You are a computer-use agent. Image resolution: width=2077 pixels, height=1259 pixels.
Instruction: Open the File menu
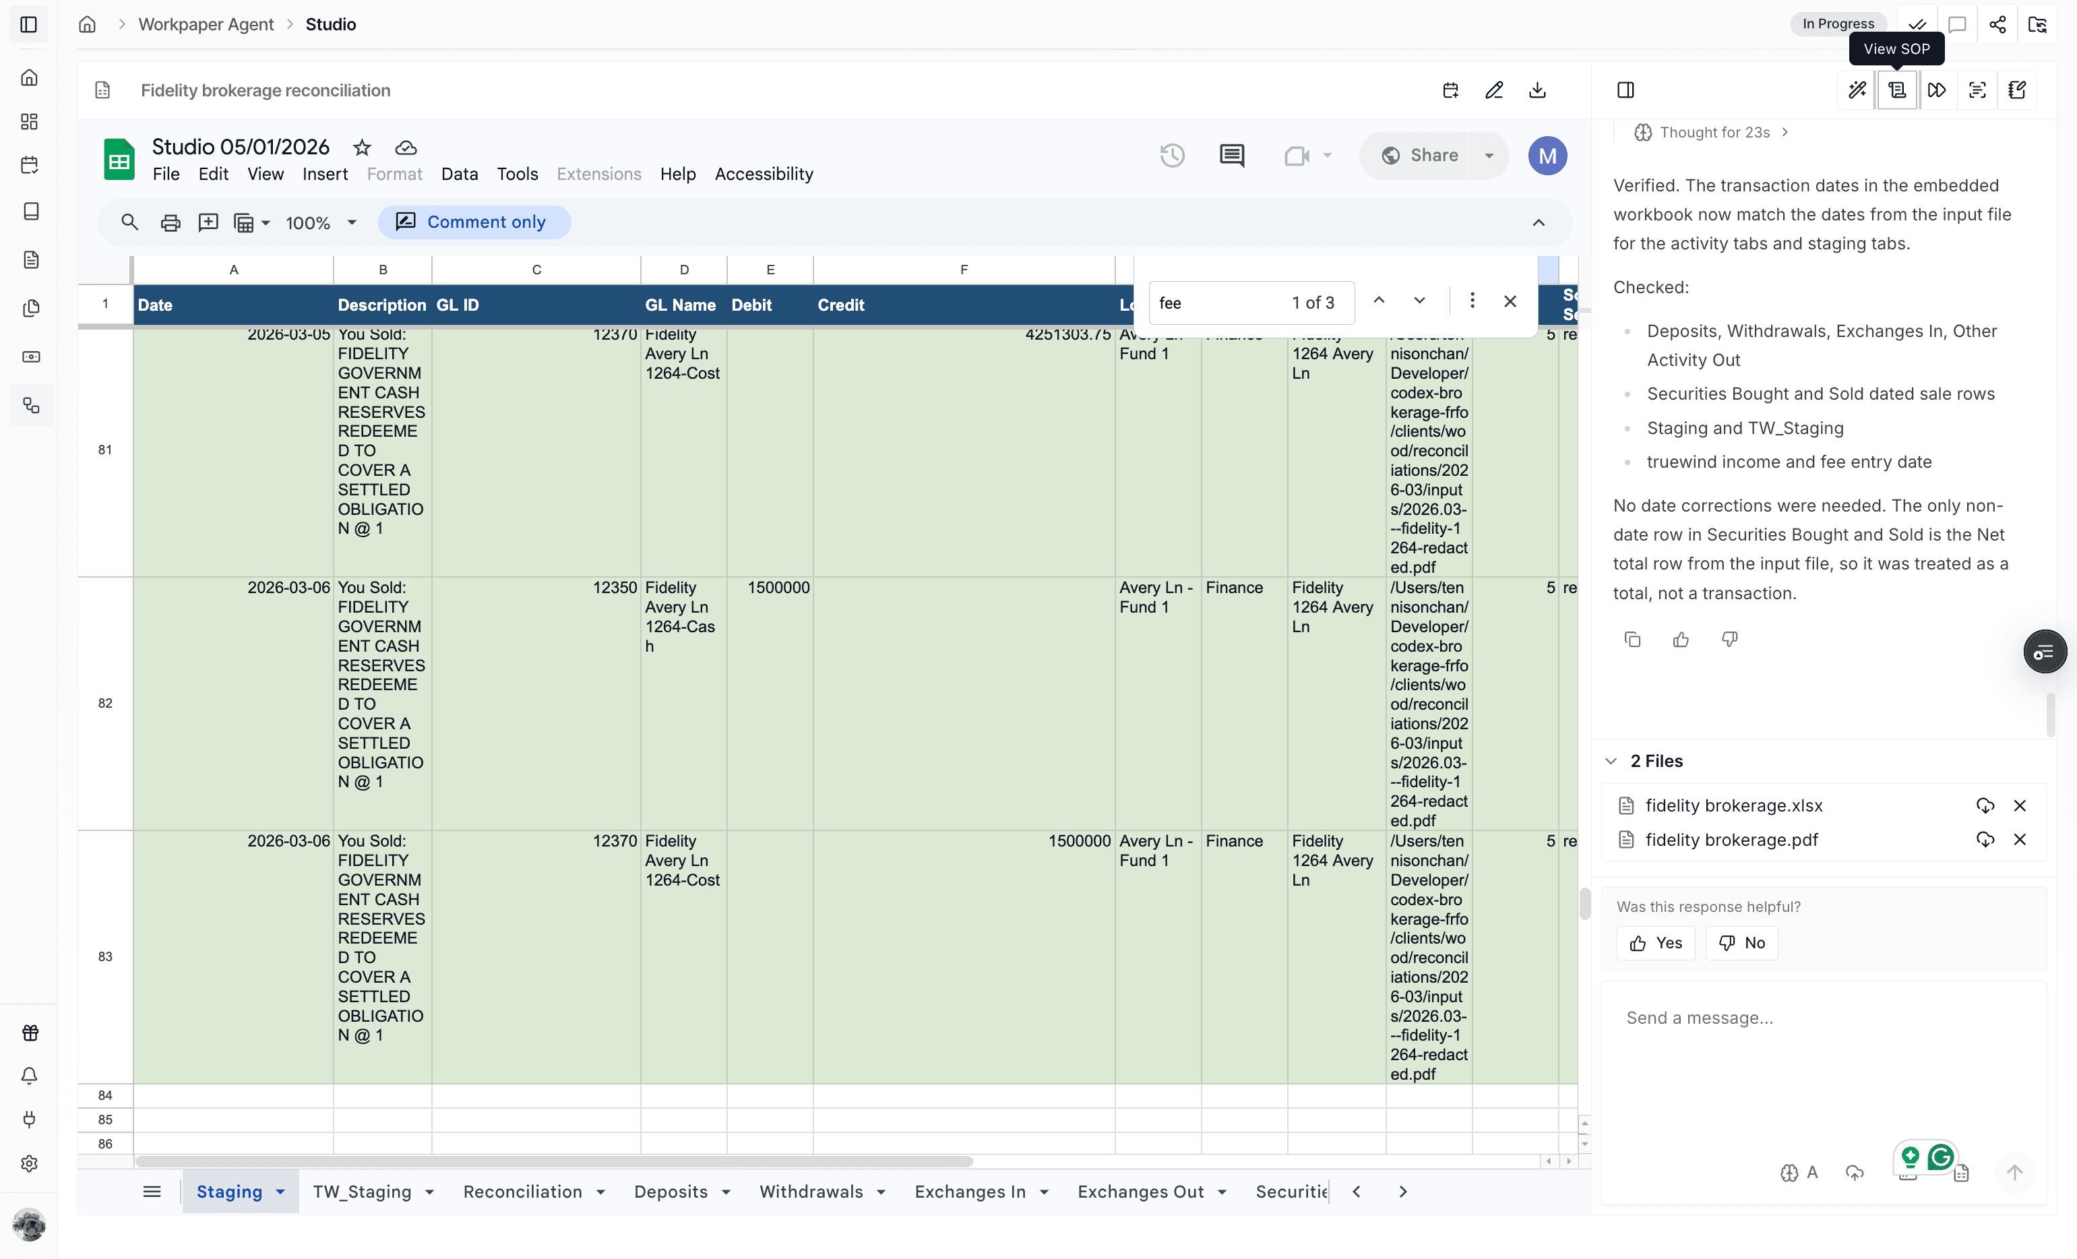click(166, 175)
